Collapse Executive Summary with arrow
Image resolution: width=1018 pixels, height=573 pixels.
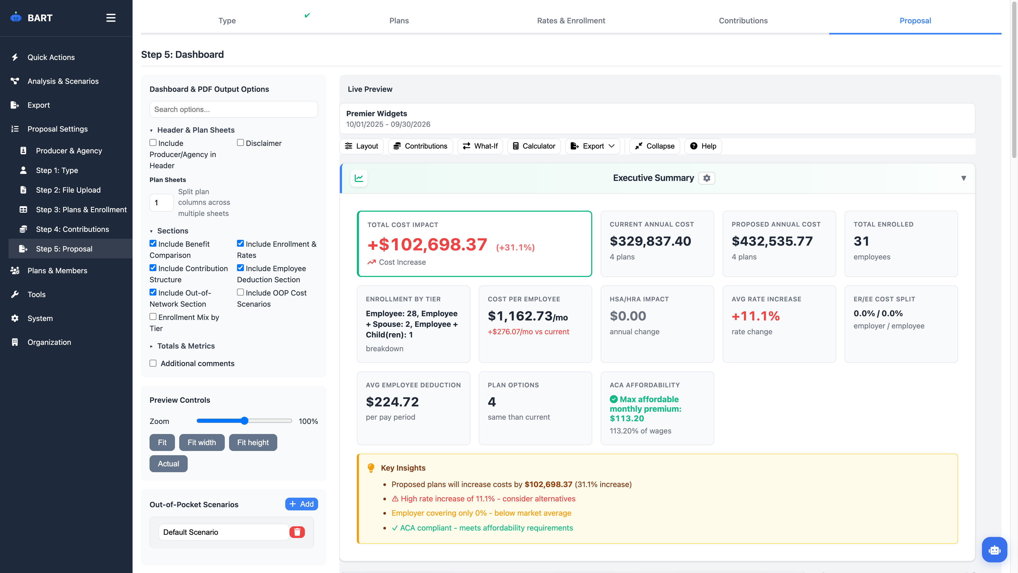click(x=963, y=178)
